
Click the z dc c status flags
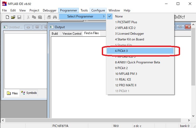[137, 126]
